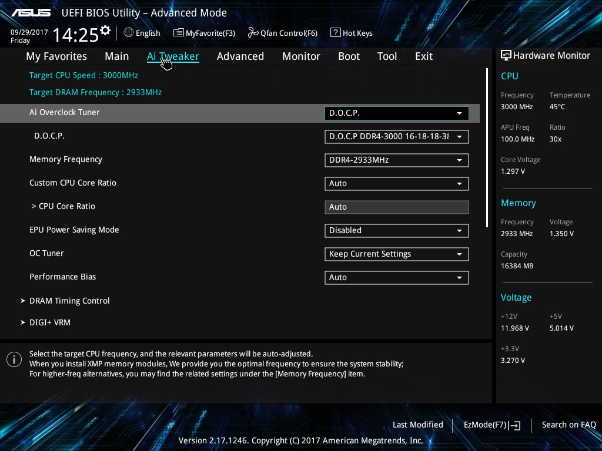
Task: Click the Hot Keys question mark icon
Action: pos(335,33)
